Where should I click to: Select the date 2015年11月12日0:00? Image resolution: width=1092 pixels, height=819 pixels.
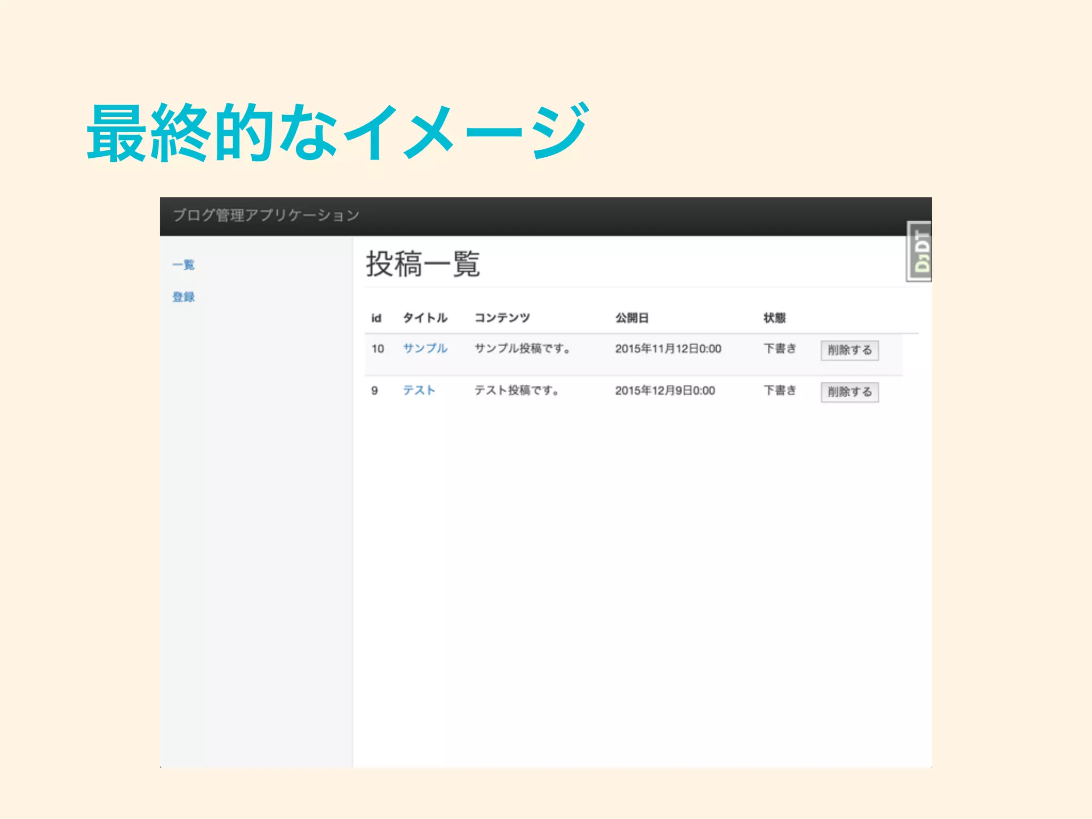(x=668, y=349)
